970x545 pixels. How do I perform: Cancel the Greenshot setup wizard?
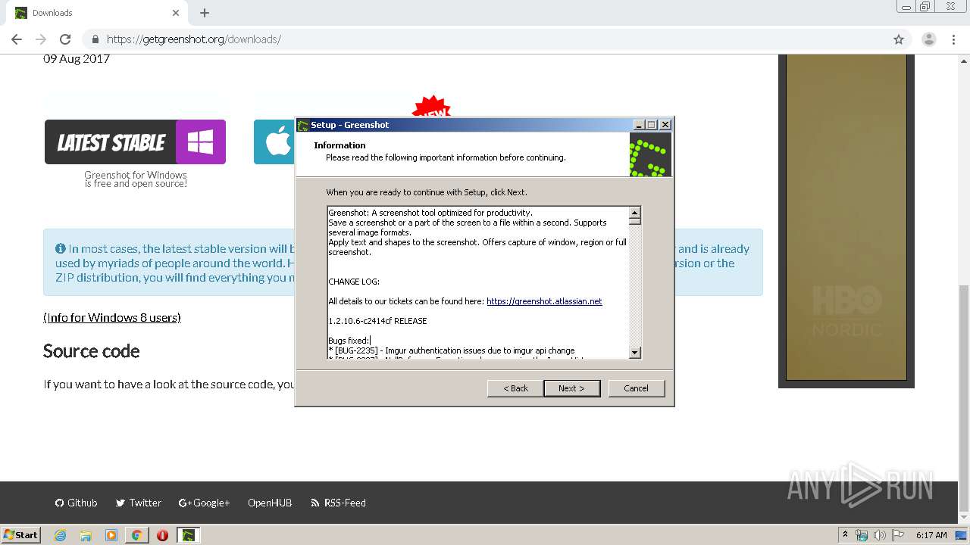coord(636,388)
